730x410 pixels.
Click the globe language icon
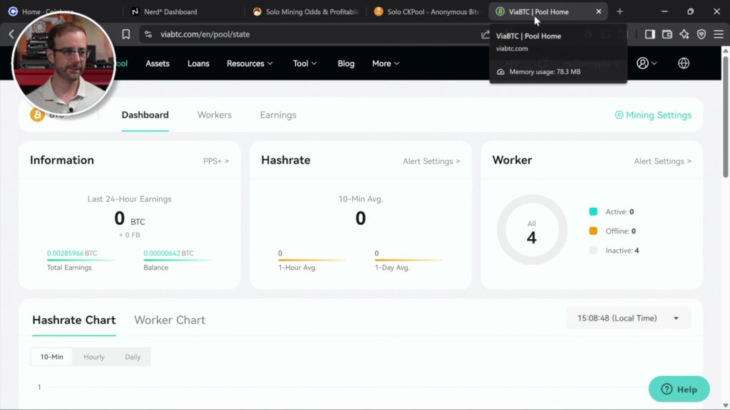(x=684, y=63)
